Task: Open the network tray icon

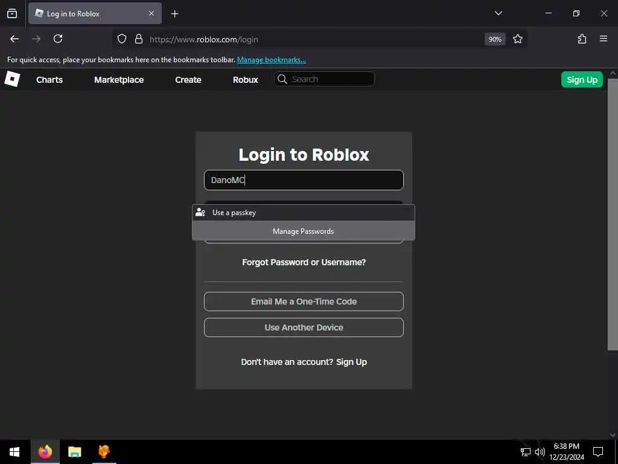Action: pyautogui.click(x=526, y=452)
